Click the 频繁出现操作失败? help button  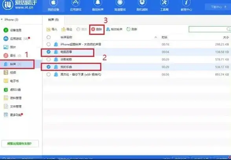pos(20,144)
